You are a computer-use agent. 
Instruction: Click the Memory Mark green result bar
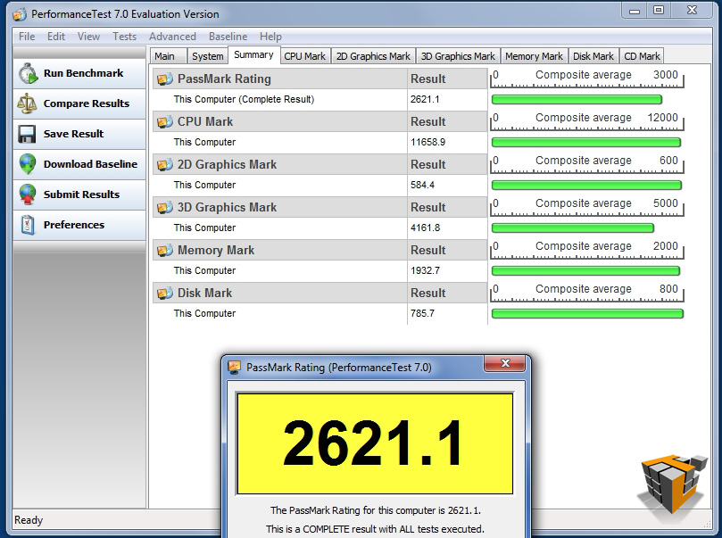[585, 270]
